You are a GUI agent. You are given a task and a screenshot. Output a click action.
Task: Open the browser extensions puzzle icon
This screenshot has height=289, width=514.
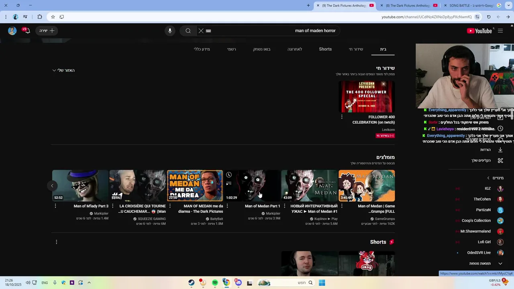tap(40, 17)
